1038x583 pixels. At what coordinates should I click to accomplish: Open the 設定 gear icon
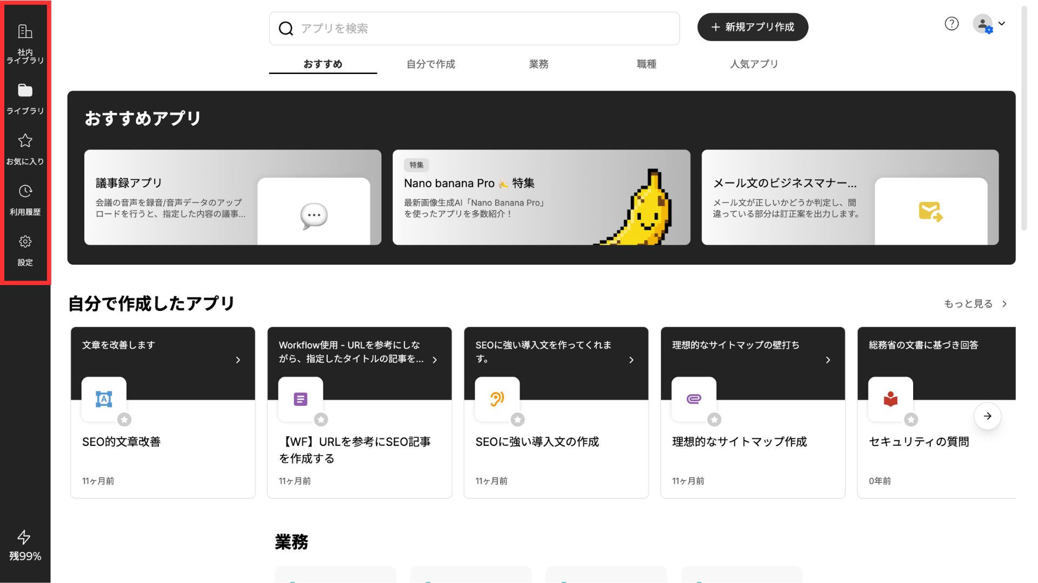click(x=25, y=242)
